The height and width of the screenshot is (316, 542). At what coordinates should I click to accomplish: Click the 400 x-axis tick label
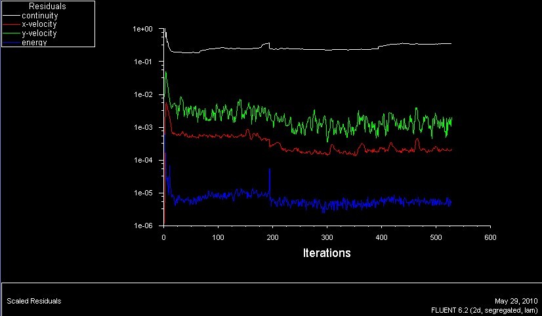[x=381, y=237]
